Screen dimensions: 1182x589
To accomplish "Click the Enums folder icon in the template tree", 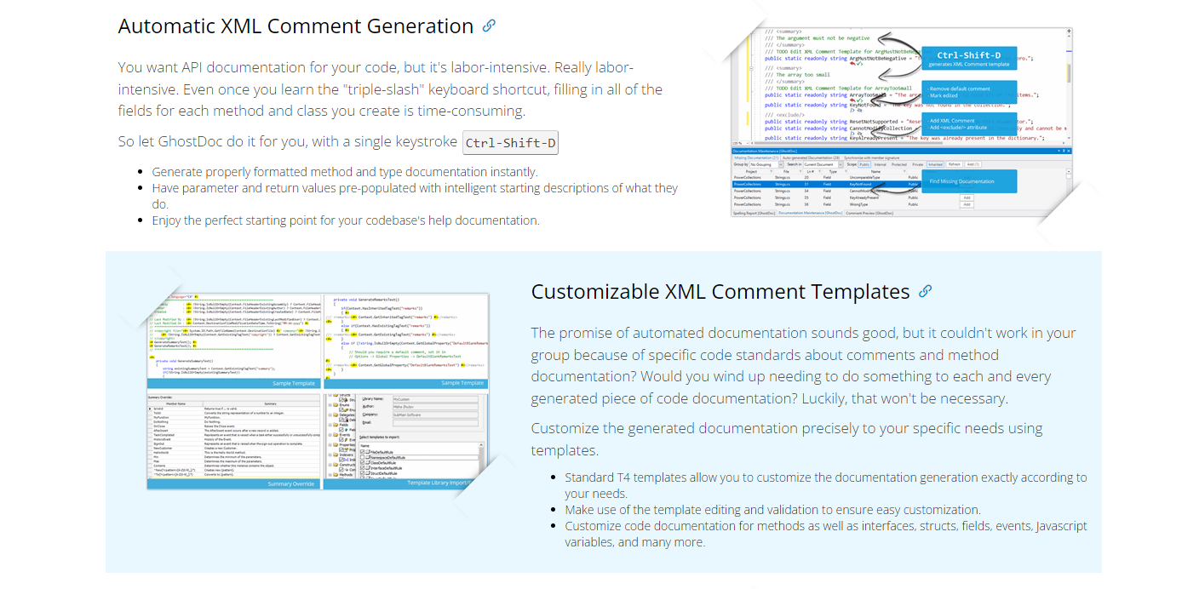I will [x=336, y=405].
